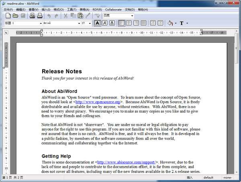Click the scroll up arrow

(237, 31)
